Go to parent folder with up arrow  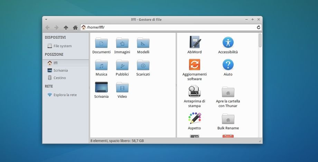[x=66, y=27]
